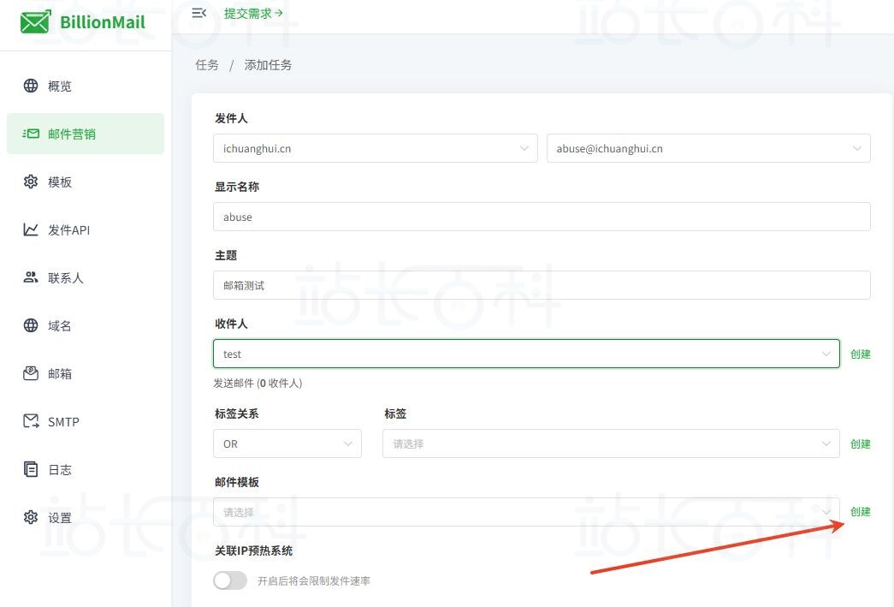Click the 发送邮件 (0 收件人) text

(258, 384)
